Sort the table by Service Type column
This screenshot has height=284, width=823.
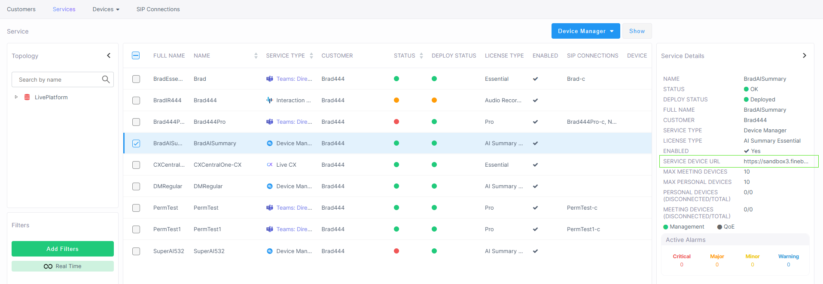311,56
